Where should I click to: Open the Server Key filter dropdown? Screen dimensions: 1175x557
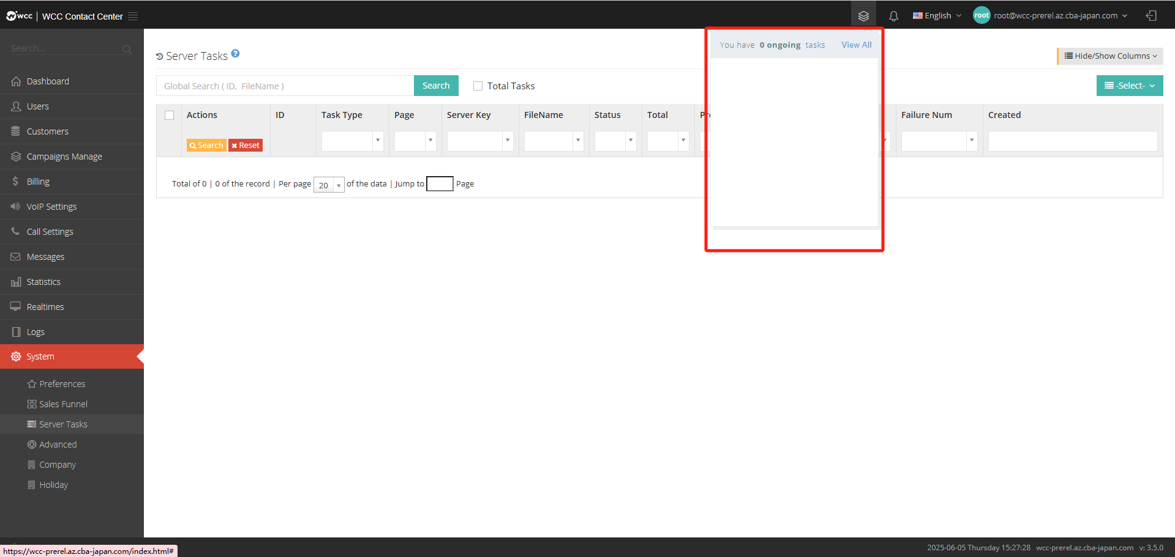click(480, 141)
